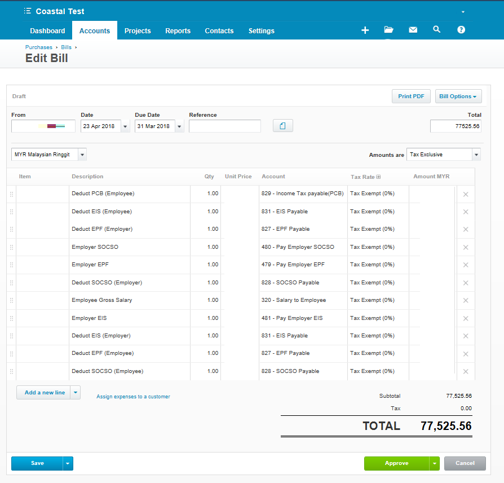Switch to the Contacts tab
Screen dimensions: 504x483
click(219, 31)
